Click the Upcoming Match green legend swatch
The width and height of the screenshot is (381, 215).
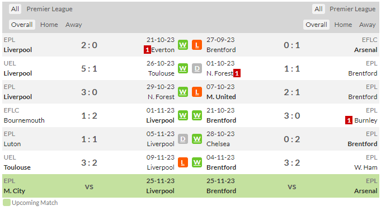coord(7,203)
